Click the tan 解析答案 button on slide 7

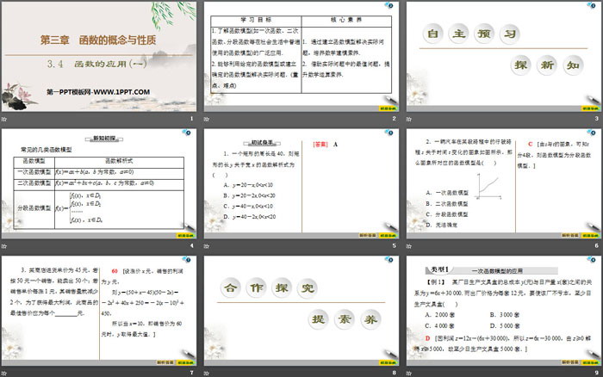pyautogui.click(x=165, y=362)
